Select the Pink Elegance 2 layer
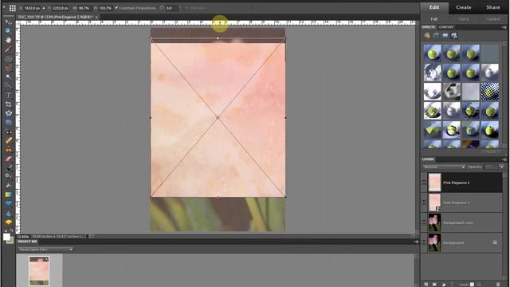Viewport: 510px width, 287px height. point(465,183)
